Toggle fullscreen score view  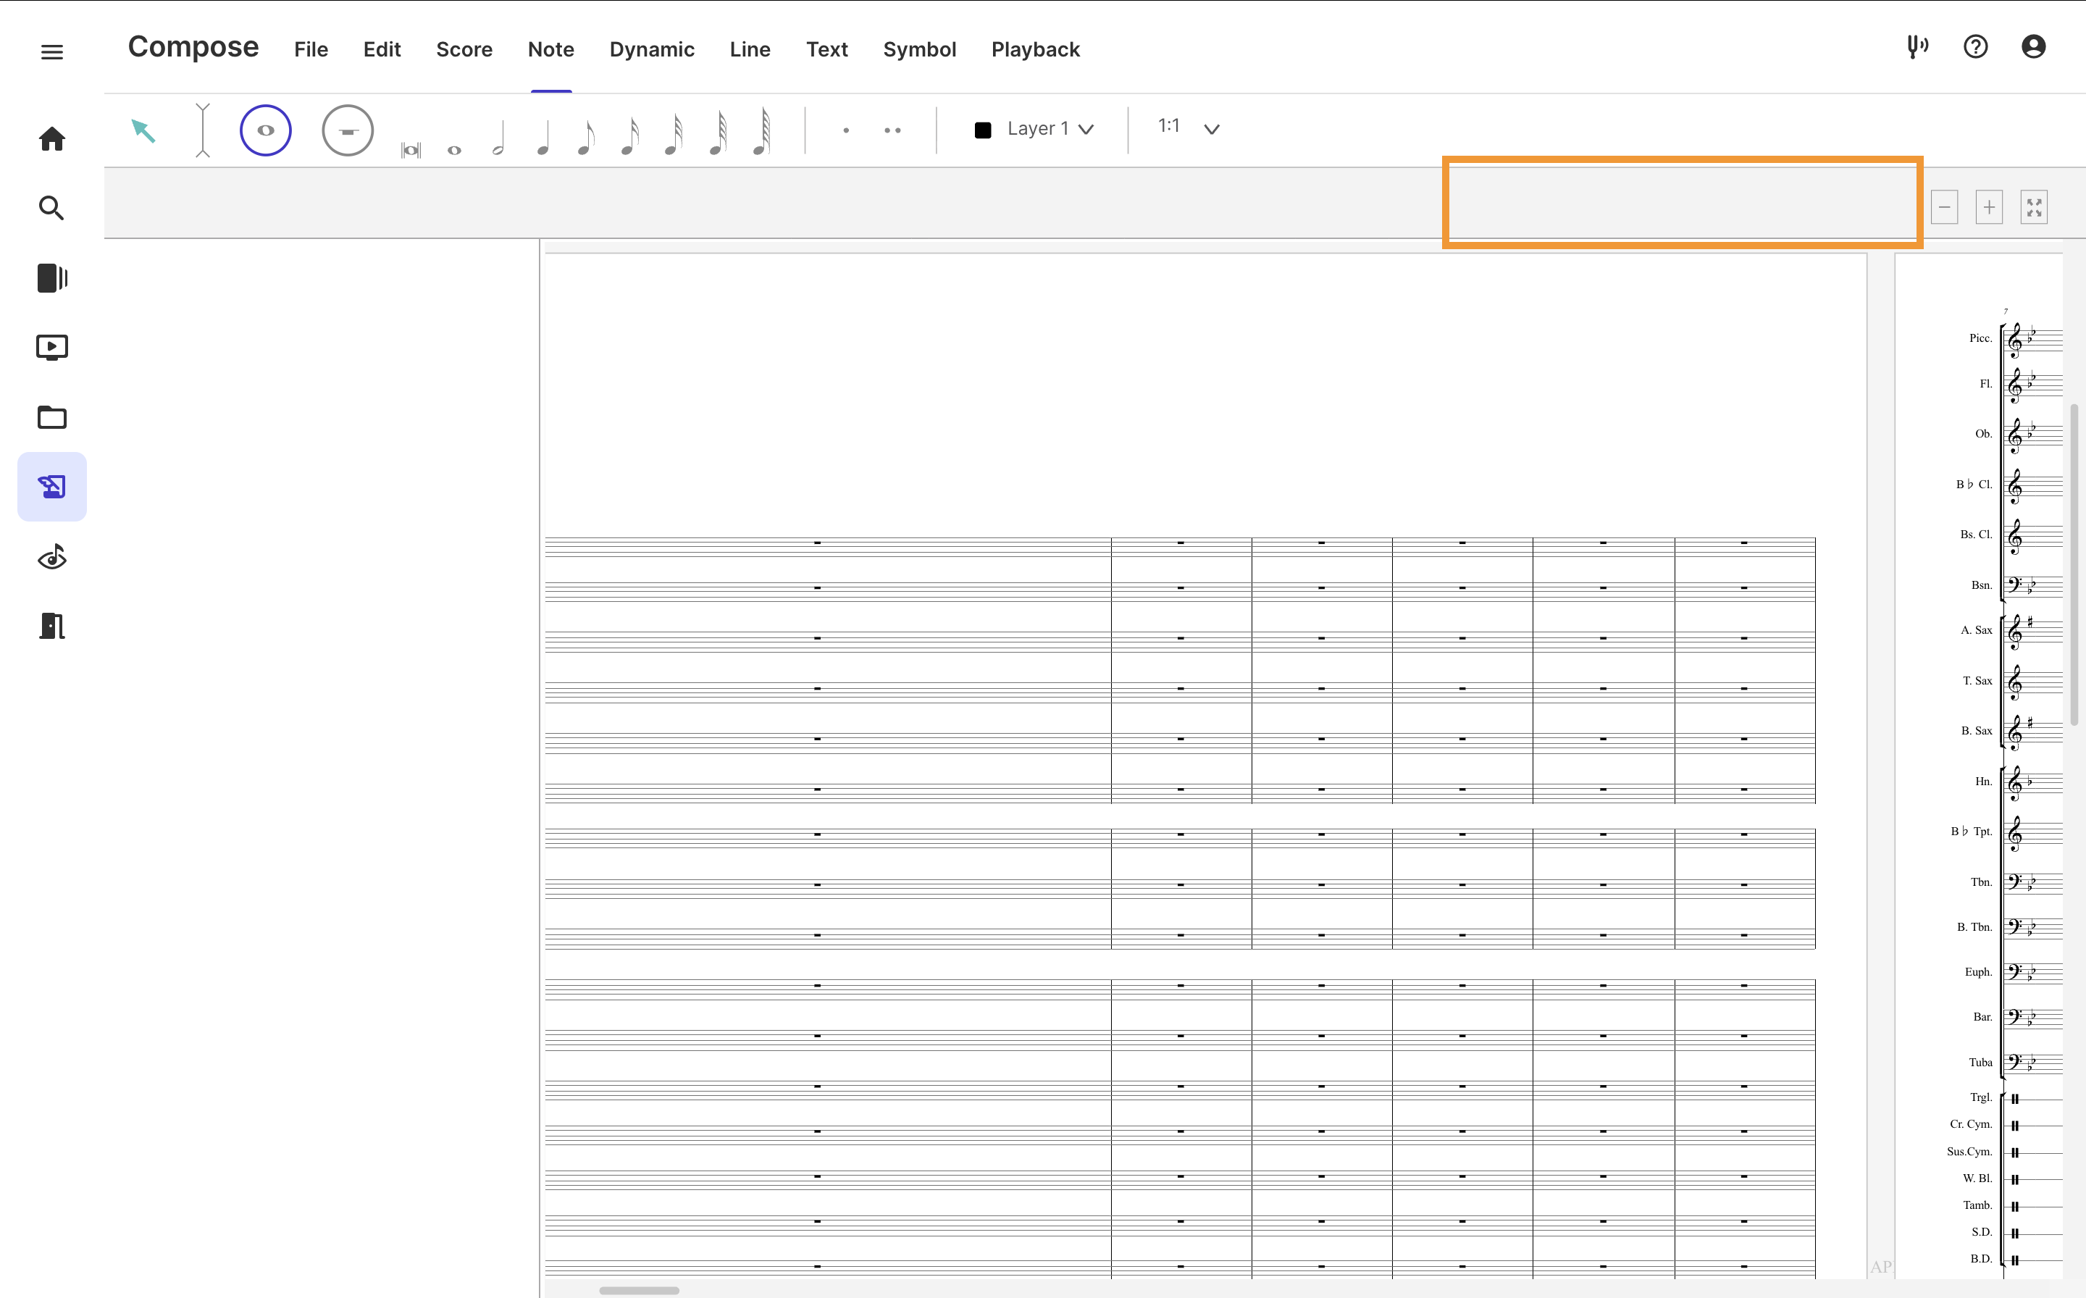[2034, 207]
